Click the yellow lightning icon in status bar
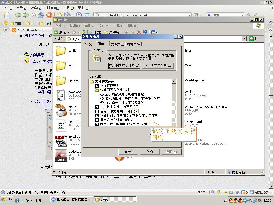 point(219,192)
